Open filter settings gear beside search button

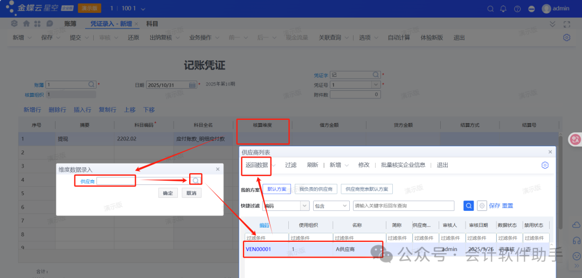click(482, 205)
